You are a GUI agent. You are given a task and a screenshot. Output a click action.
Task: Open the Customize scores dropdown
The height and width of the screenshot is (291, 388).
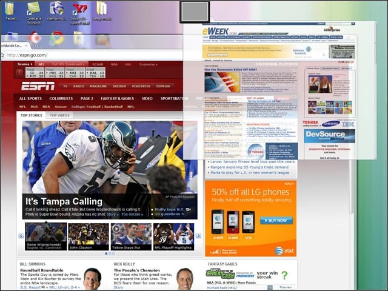click(x=148, y=64)
